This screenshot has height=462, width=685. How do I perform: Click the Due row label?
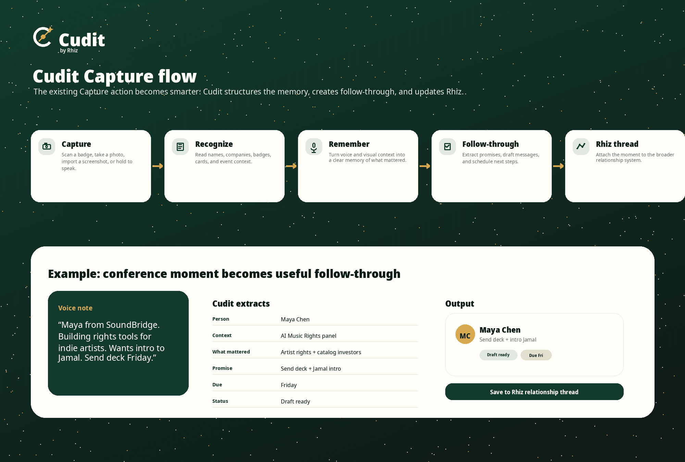[217, 385]
